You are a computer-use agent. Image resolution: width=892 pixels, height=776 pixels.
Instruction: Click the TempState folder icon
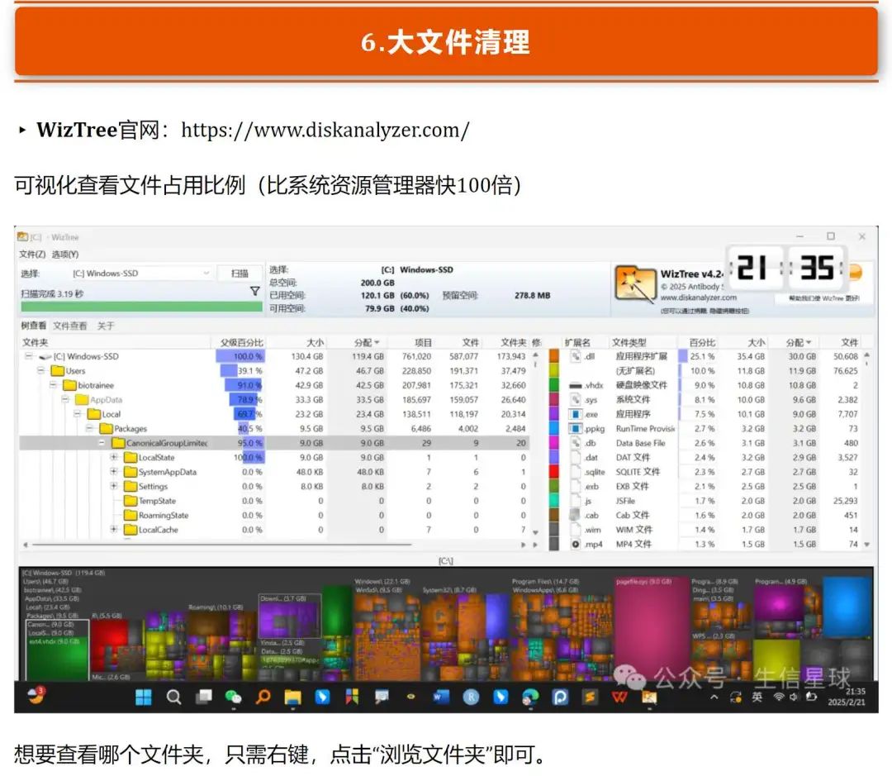(x=130, y=501)
